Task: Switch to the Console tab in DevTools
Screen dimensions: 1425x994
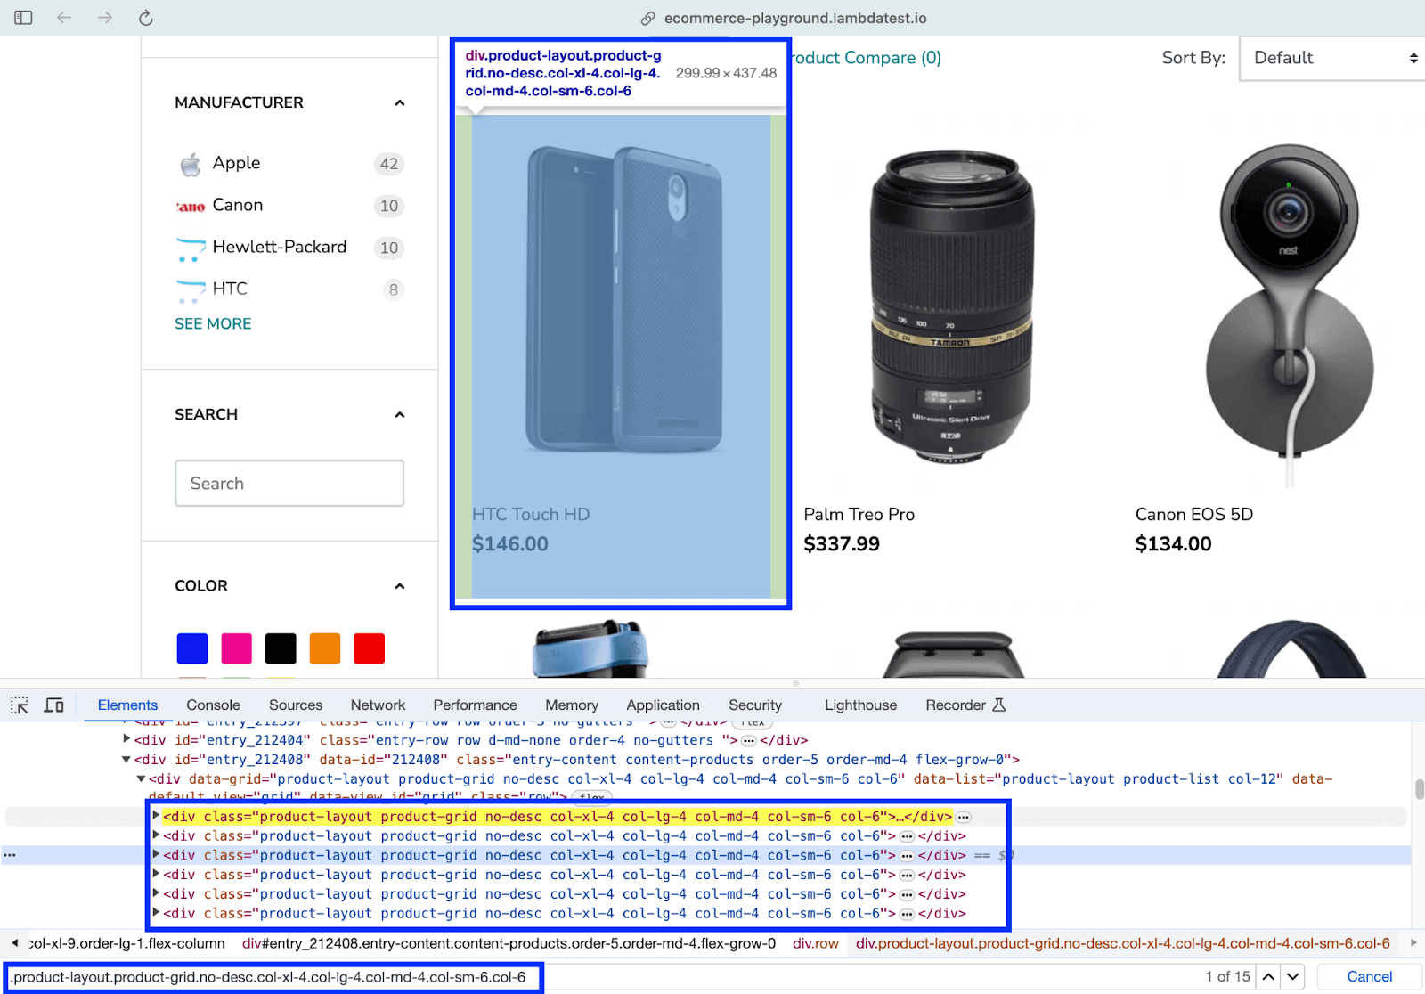Action: pyautogui.click(x=213, y=705)
